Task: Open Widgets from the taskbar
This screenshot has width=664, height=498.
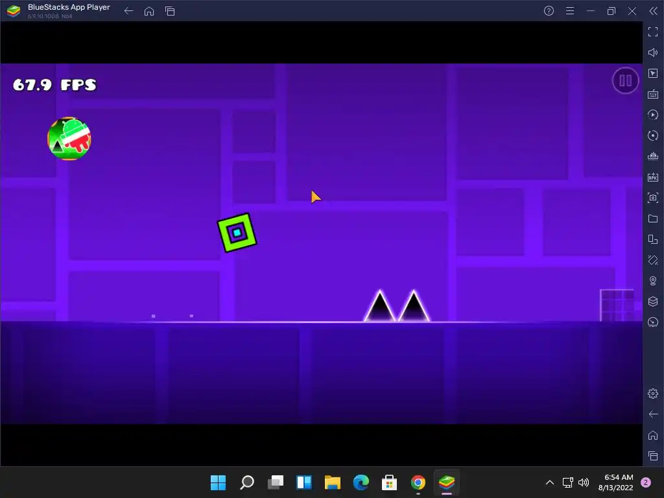Action: tap(304, 482)
